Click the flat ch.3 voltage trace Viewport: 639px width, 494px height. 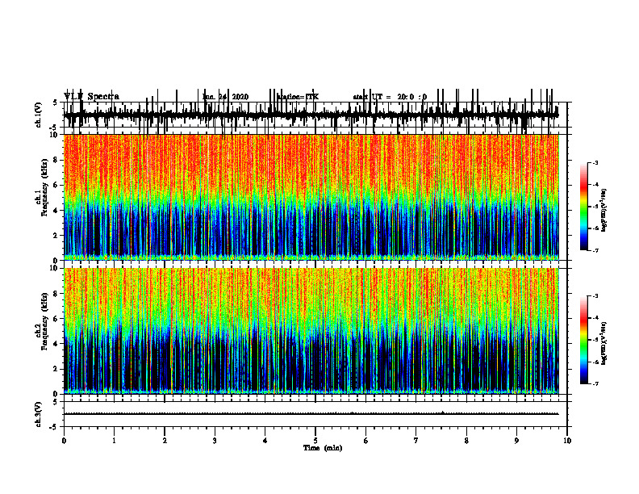point(311,414)
